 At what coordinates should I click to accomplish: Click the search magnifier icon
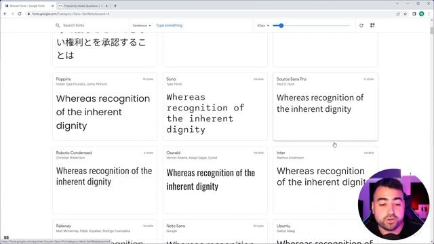click(58, 26)
